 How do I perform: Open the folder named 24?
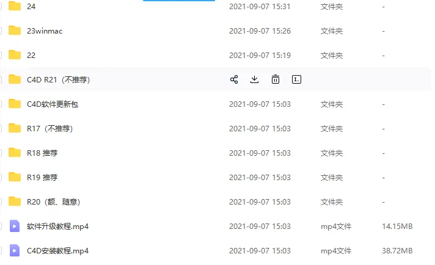(x=31, y=6)
